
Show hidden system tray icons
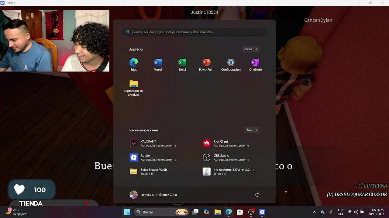(315, 212)
